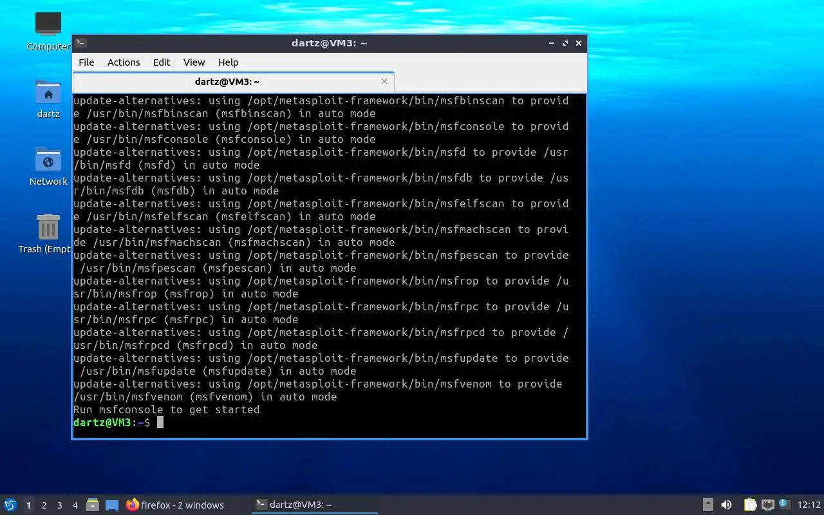
Task: Open the clipboard manager tray icon
Action: 750,505
